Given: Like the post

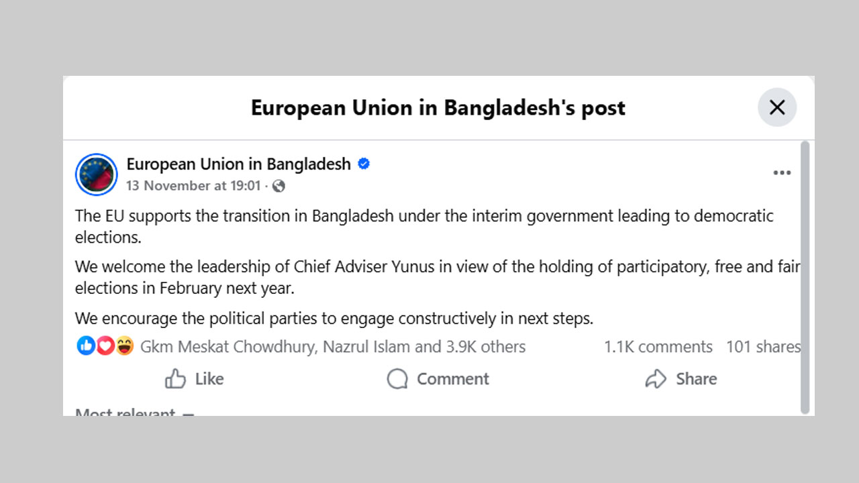Looking at the screenshot, I should [195, 379].
